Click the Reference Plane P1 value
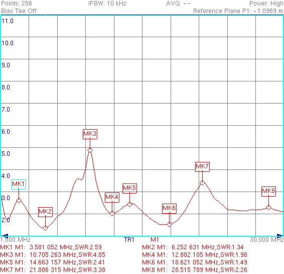Screen dimensions: 284x274 [x=238, y=11]
